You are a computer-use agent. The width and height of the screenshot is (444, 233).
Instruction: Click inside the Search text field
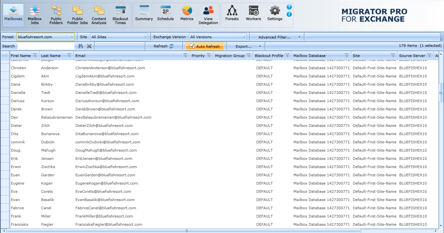[46, 46]
